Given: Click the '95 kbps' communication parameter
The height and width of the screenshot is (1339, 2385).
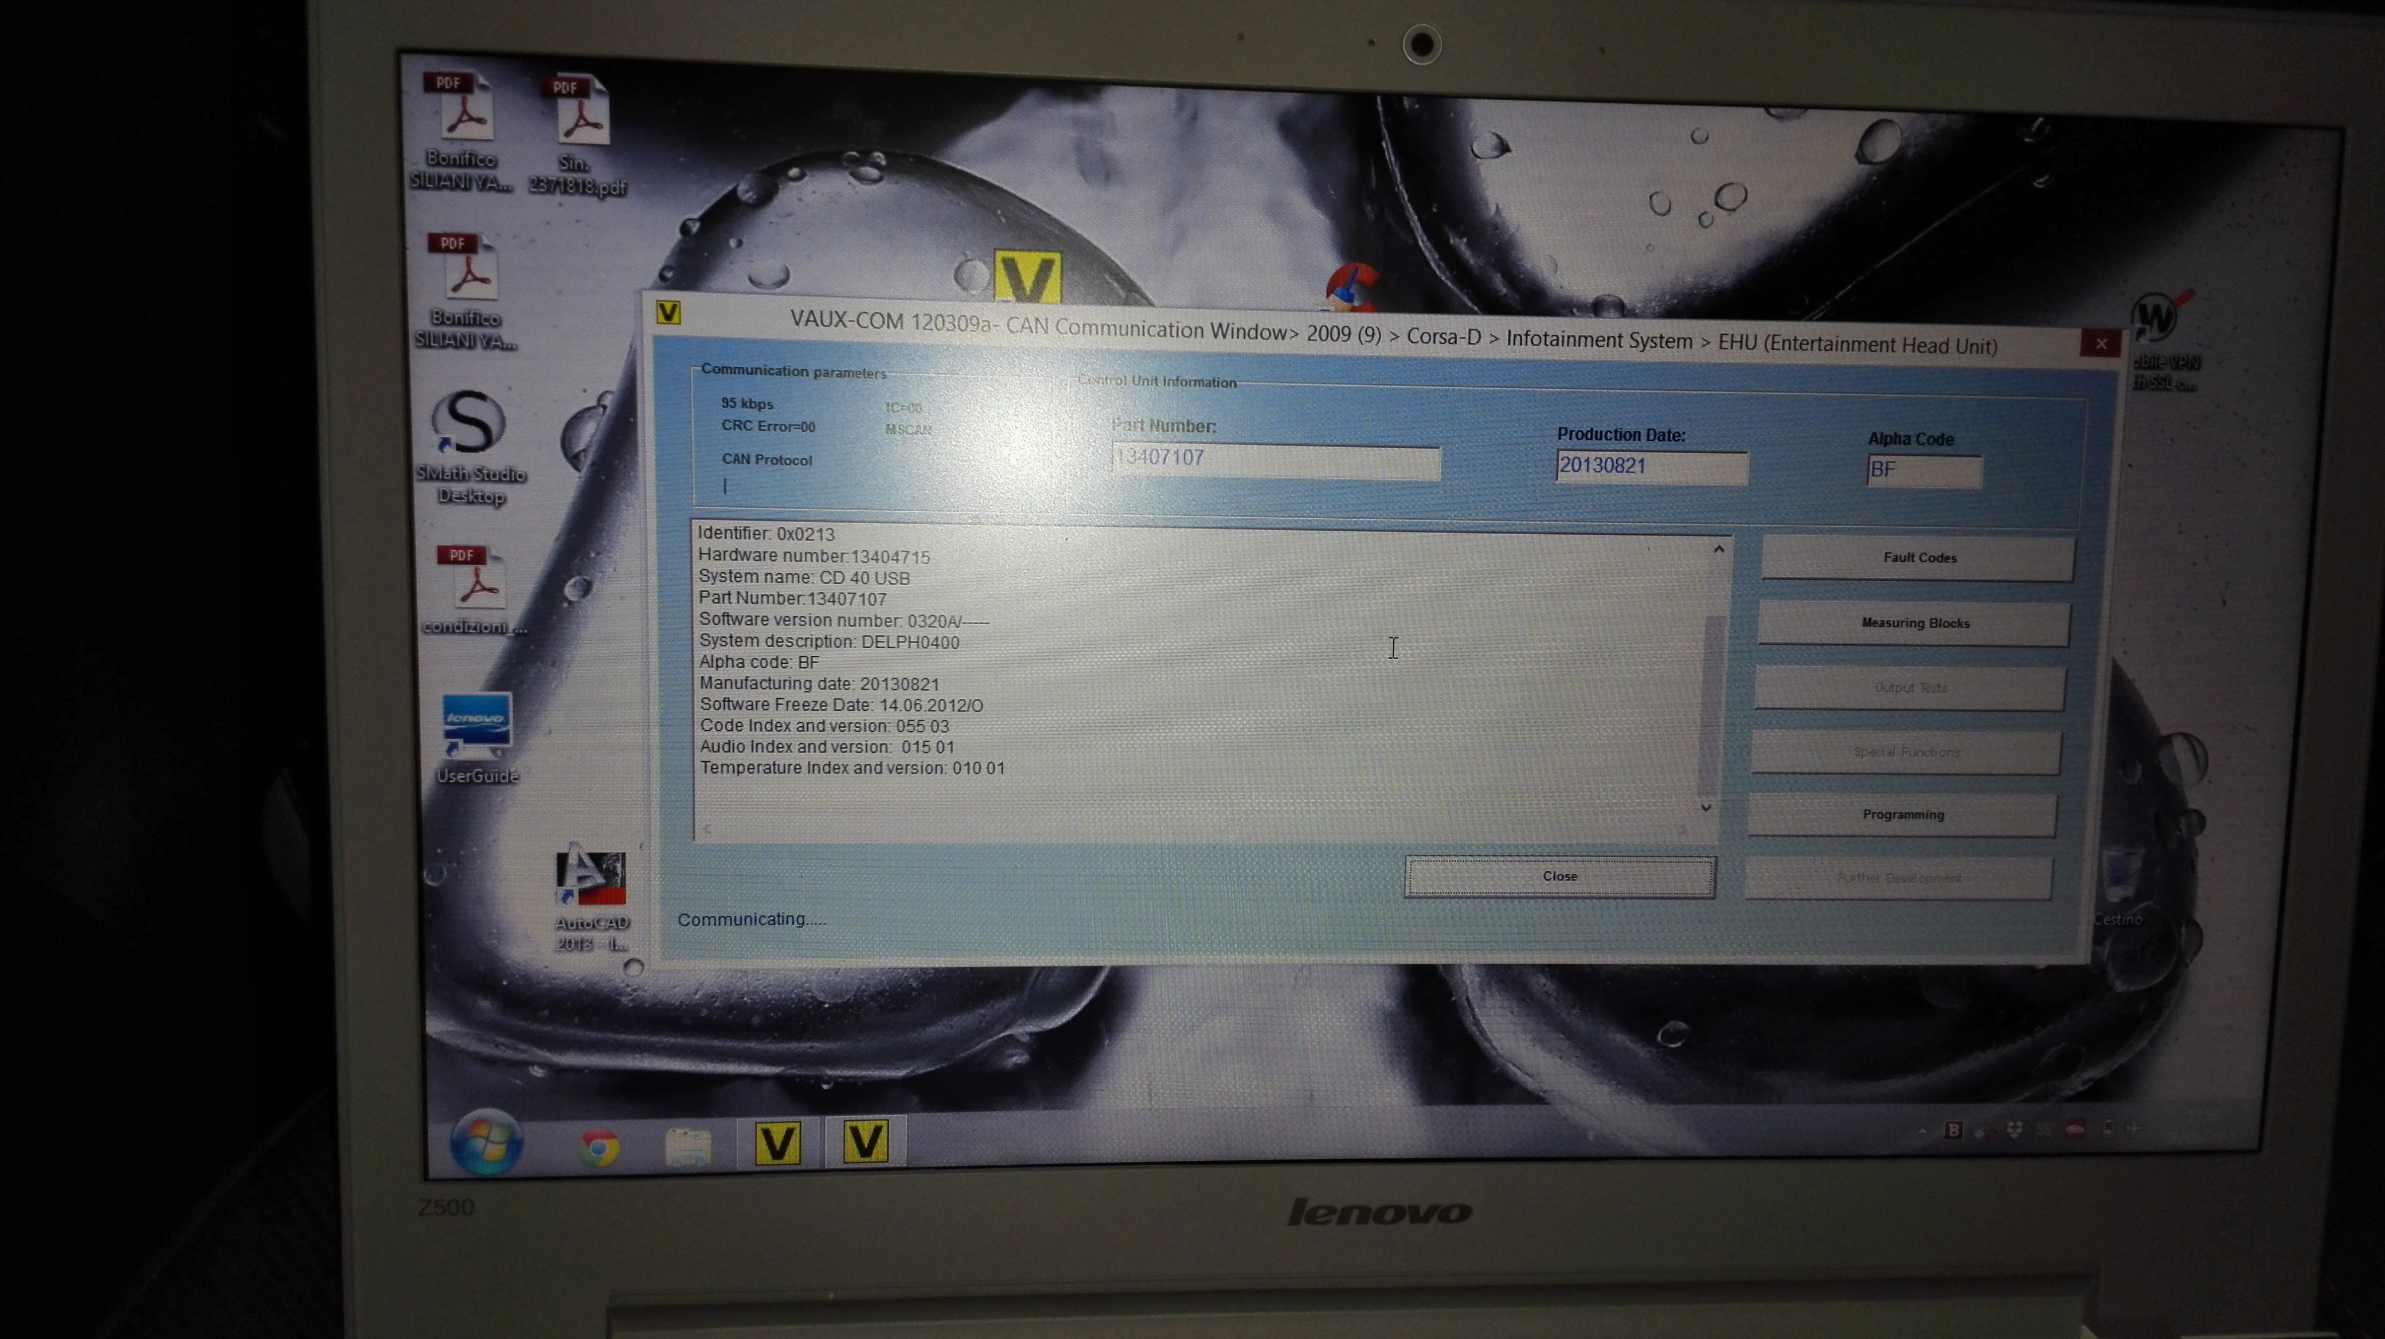Looking at the screenshot, I should coord(747,404).
